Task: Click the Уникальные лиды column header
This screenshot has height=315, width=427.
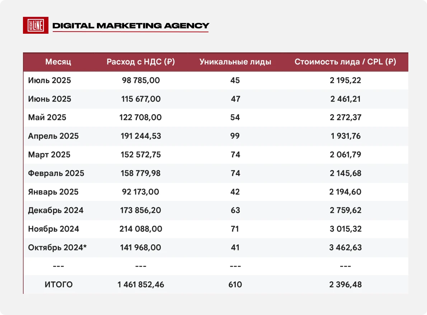Action: [x=235, y=62]
